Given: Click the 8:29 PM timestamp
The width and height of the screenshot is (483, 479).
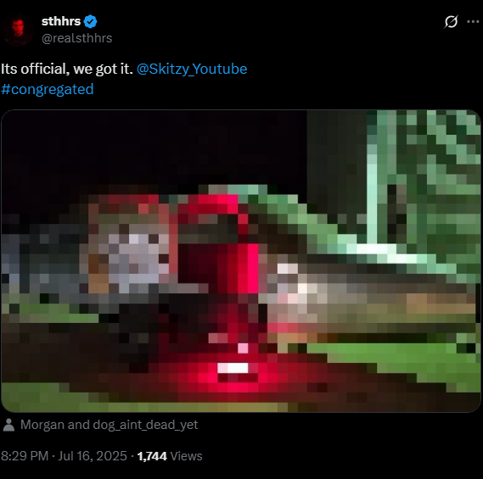Looking at the screenshot, I should (x=25, y=456).
